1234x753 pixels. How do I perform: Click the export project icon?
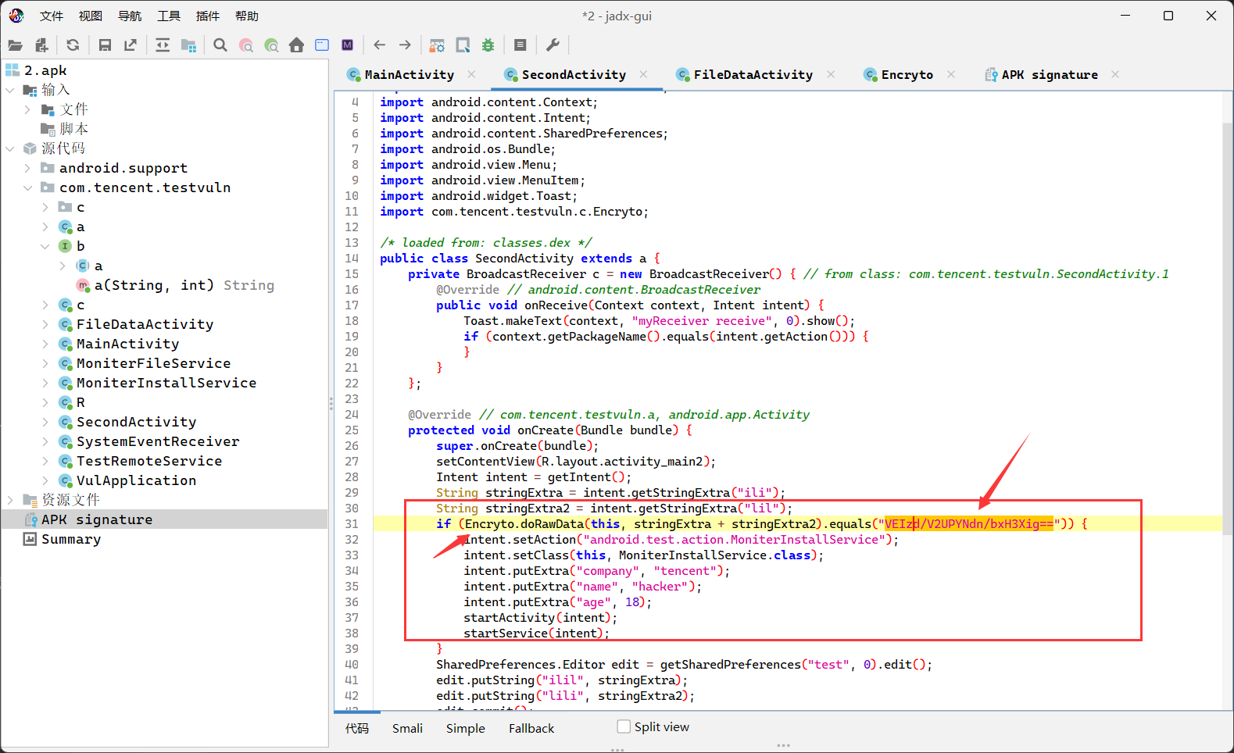tap(131, 45)
